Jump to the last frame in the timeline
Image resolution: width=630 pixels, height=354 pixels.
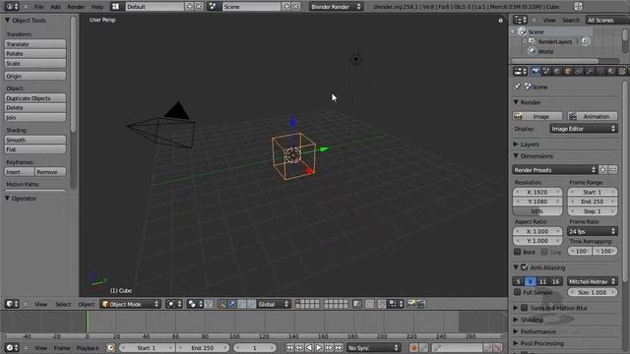[339, 347]
